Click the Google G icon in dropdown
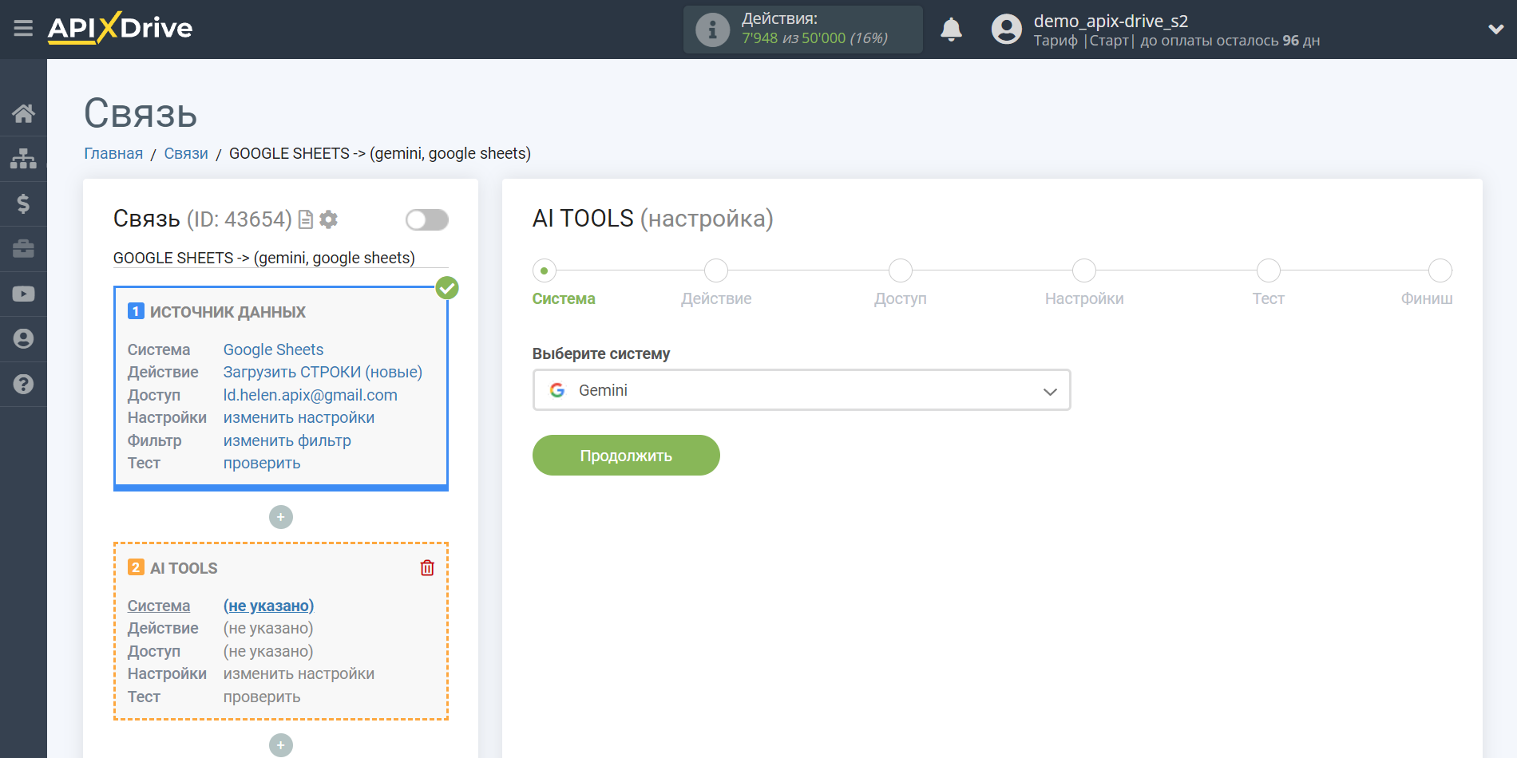The width and height of the screenshot is (1517, 758). 557,390
